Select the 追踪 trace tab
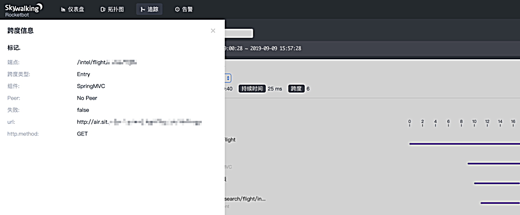Viewport: 520px width, 215px height. click(x=149, y=9)
